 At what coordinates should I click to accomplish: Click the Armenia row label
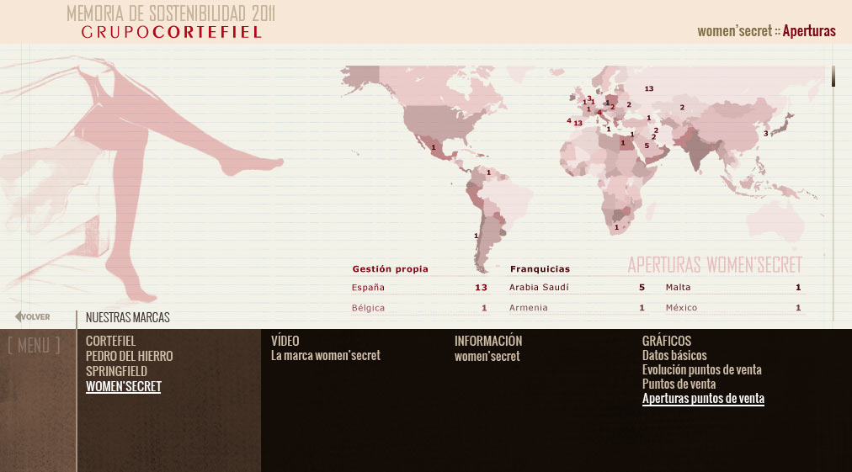[528, 307]
